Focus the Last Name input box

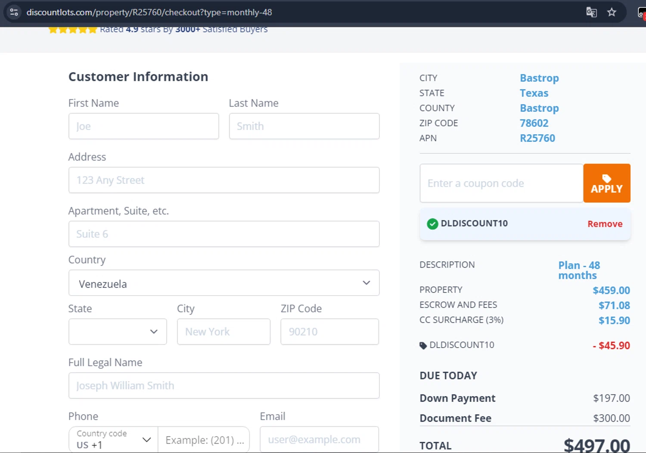[x=304, y=126]
